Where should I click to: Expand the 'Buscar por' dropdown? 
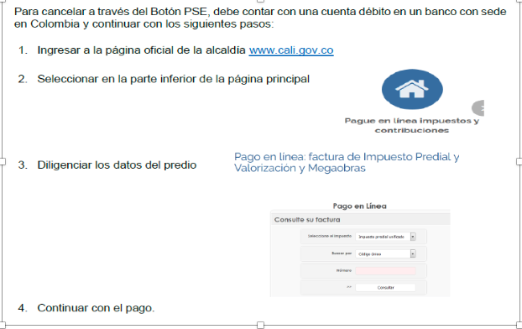pyautogui.click(x=385, y=253)
